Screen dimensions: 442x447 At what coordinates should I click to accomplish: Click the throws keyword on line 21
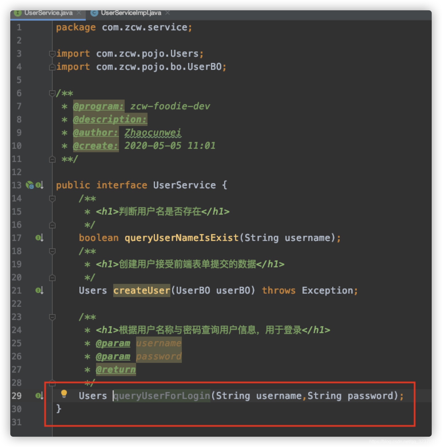pos(279,290)
